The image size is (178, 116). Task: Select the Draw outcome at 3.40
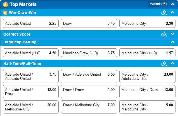89,23
